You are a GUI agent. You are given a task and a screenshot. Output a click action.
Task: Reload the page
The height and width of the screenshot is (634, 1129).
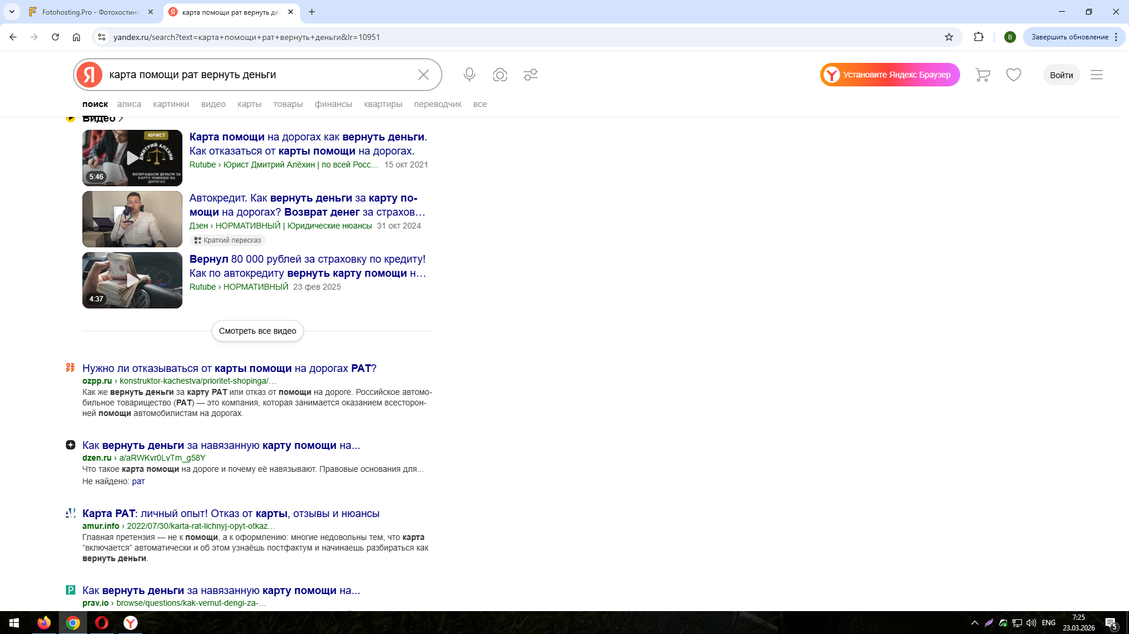pos(55,37)
